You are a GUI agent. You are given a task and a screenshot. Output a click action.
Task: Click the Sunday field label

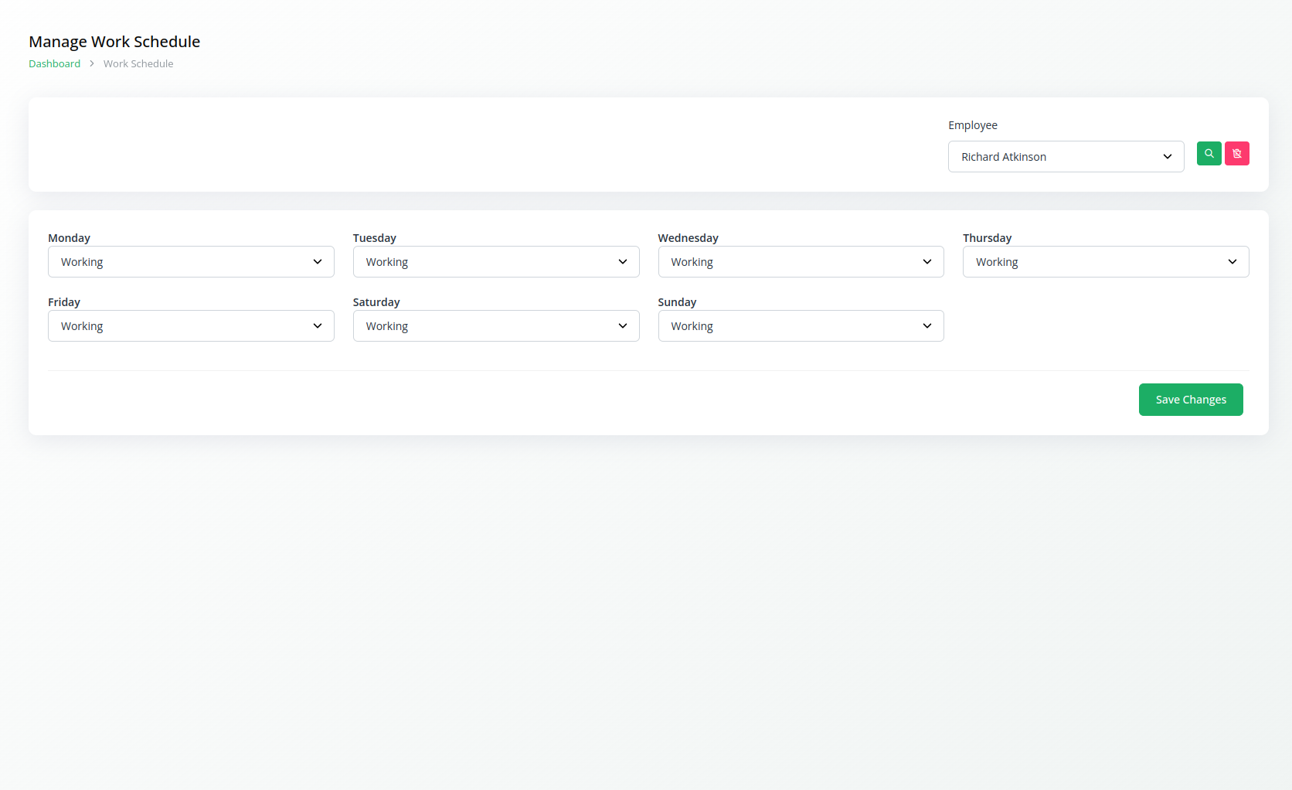[677, 302]
